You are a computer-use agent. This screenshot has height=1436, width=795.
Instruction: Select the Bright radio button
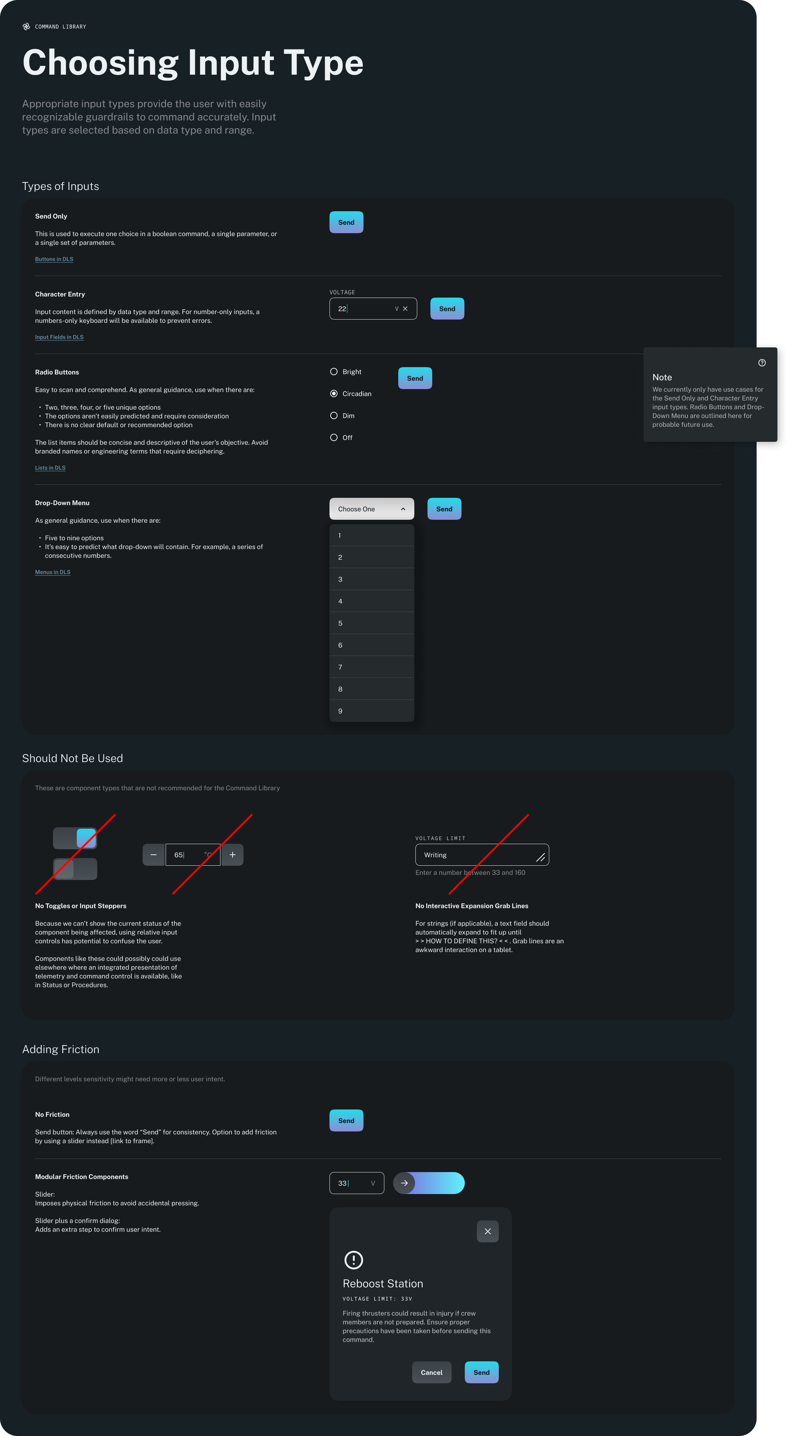pyautogui.click(x=334, y=372)
